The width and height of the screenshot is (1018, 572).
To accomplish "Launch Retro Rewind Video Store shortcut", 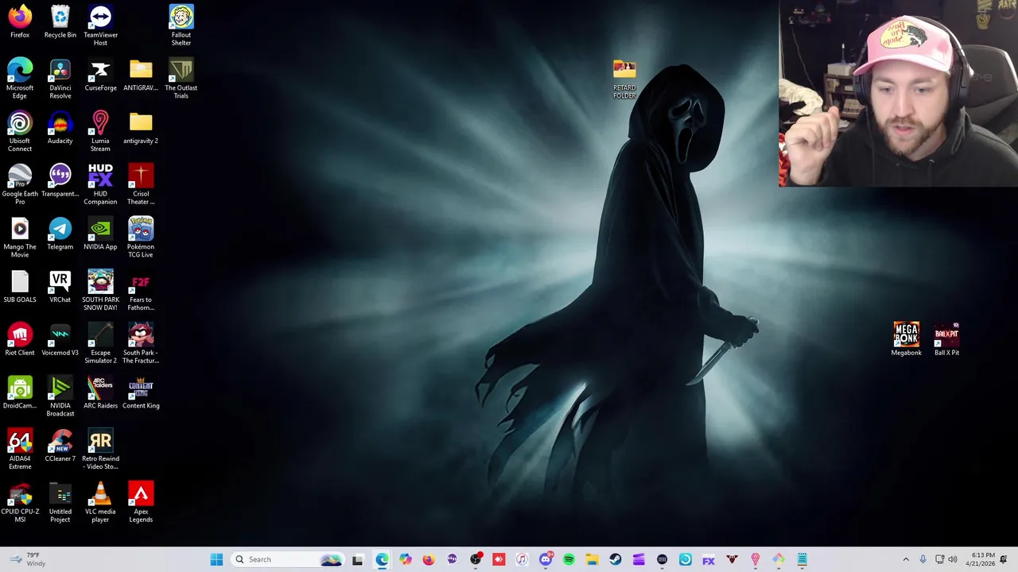I will pos(100,449).
